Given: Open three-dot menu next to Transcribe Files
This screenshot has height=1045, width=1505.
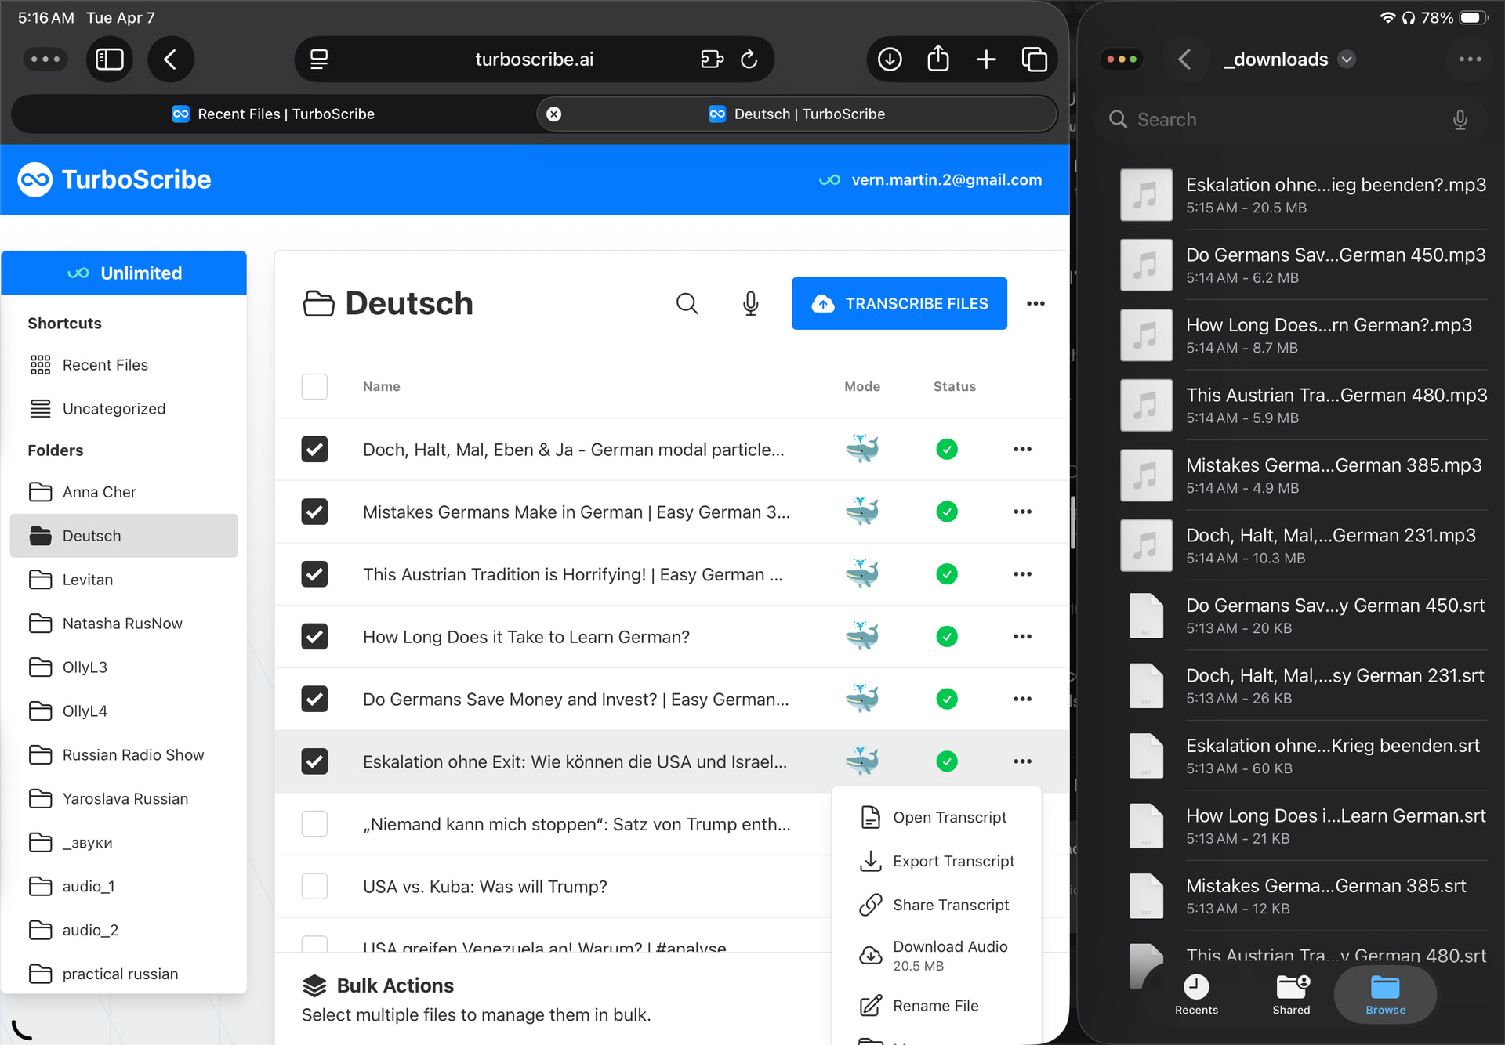Looking at the screenshot, I should click(x=1035, y=304).
